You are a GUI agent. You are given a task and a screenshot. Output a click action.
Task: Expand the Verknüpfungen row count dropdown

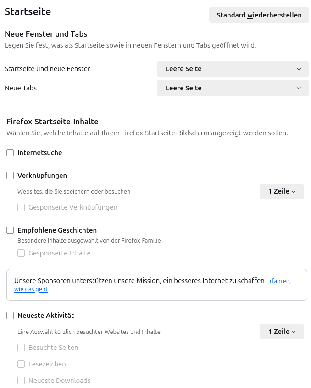click(x=281, y=191)
